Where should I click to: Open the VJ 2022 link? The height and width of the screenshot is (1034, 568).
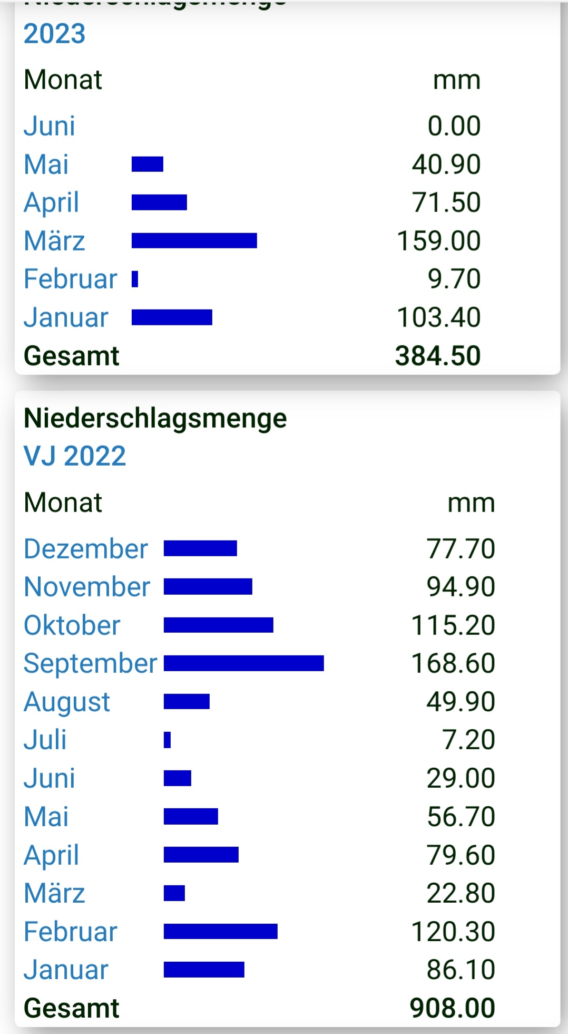[75, 456]
